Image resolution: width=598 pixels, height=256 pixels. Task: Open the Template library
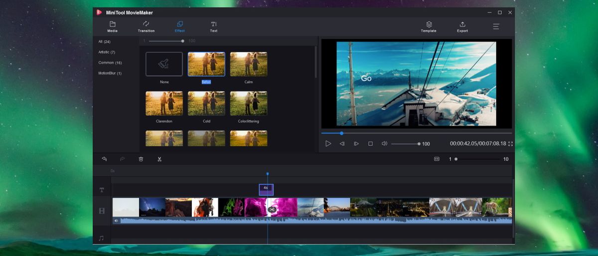click(x=429, y=26)
